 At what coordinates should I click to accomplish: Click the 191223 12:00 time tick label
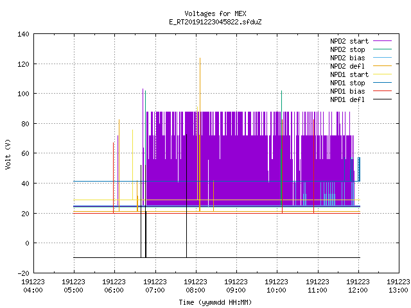coord(358,286)
